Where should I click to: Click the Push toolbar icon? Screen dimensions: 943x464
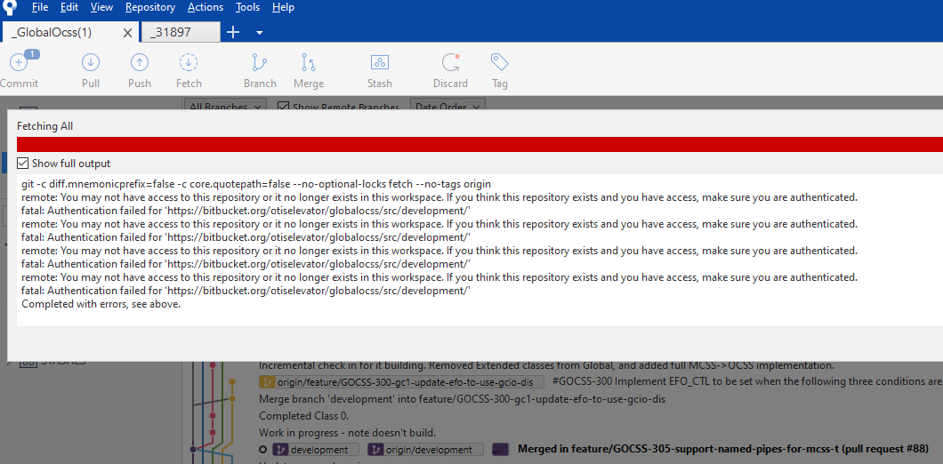click(x=140, y=62)
